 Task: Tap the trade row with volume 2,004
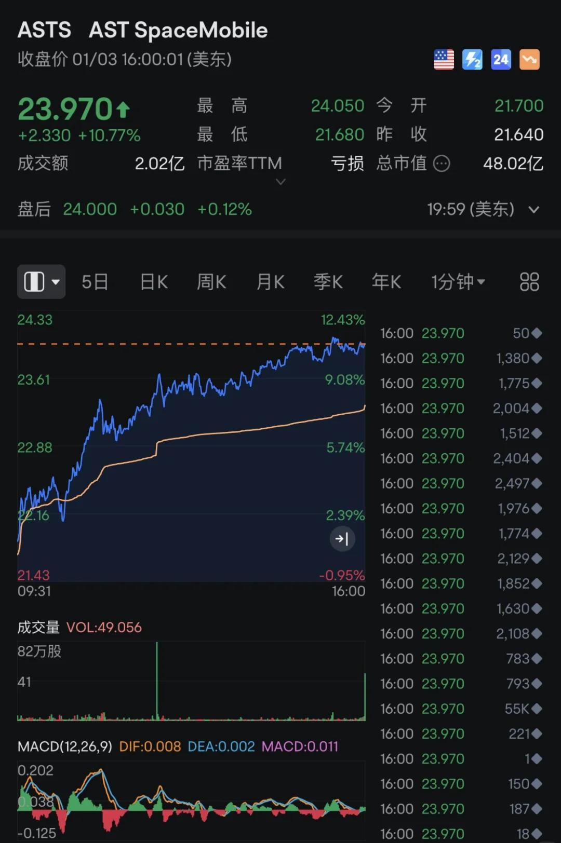pyautogui.click(x=461, y=409)
